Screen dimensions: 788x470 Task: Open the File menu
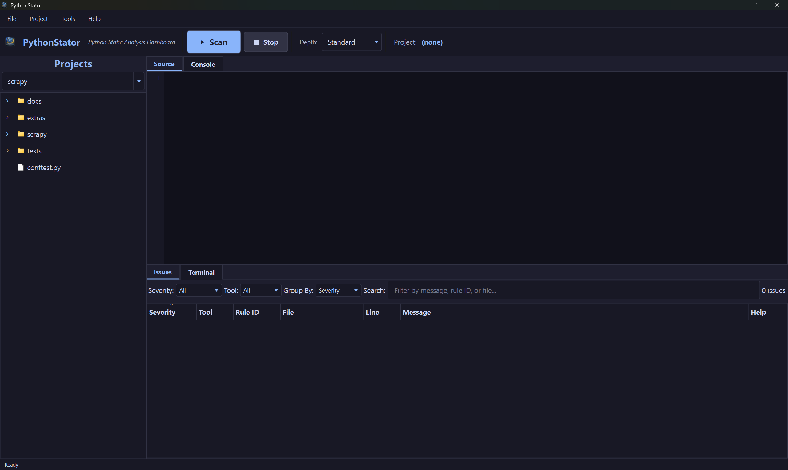pyautogui.click(x=12, y=19)
